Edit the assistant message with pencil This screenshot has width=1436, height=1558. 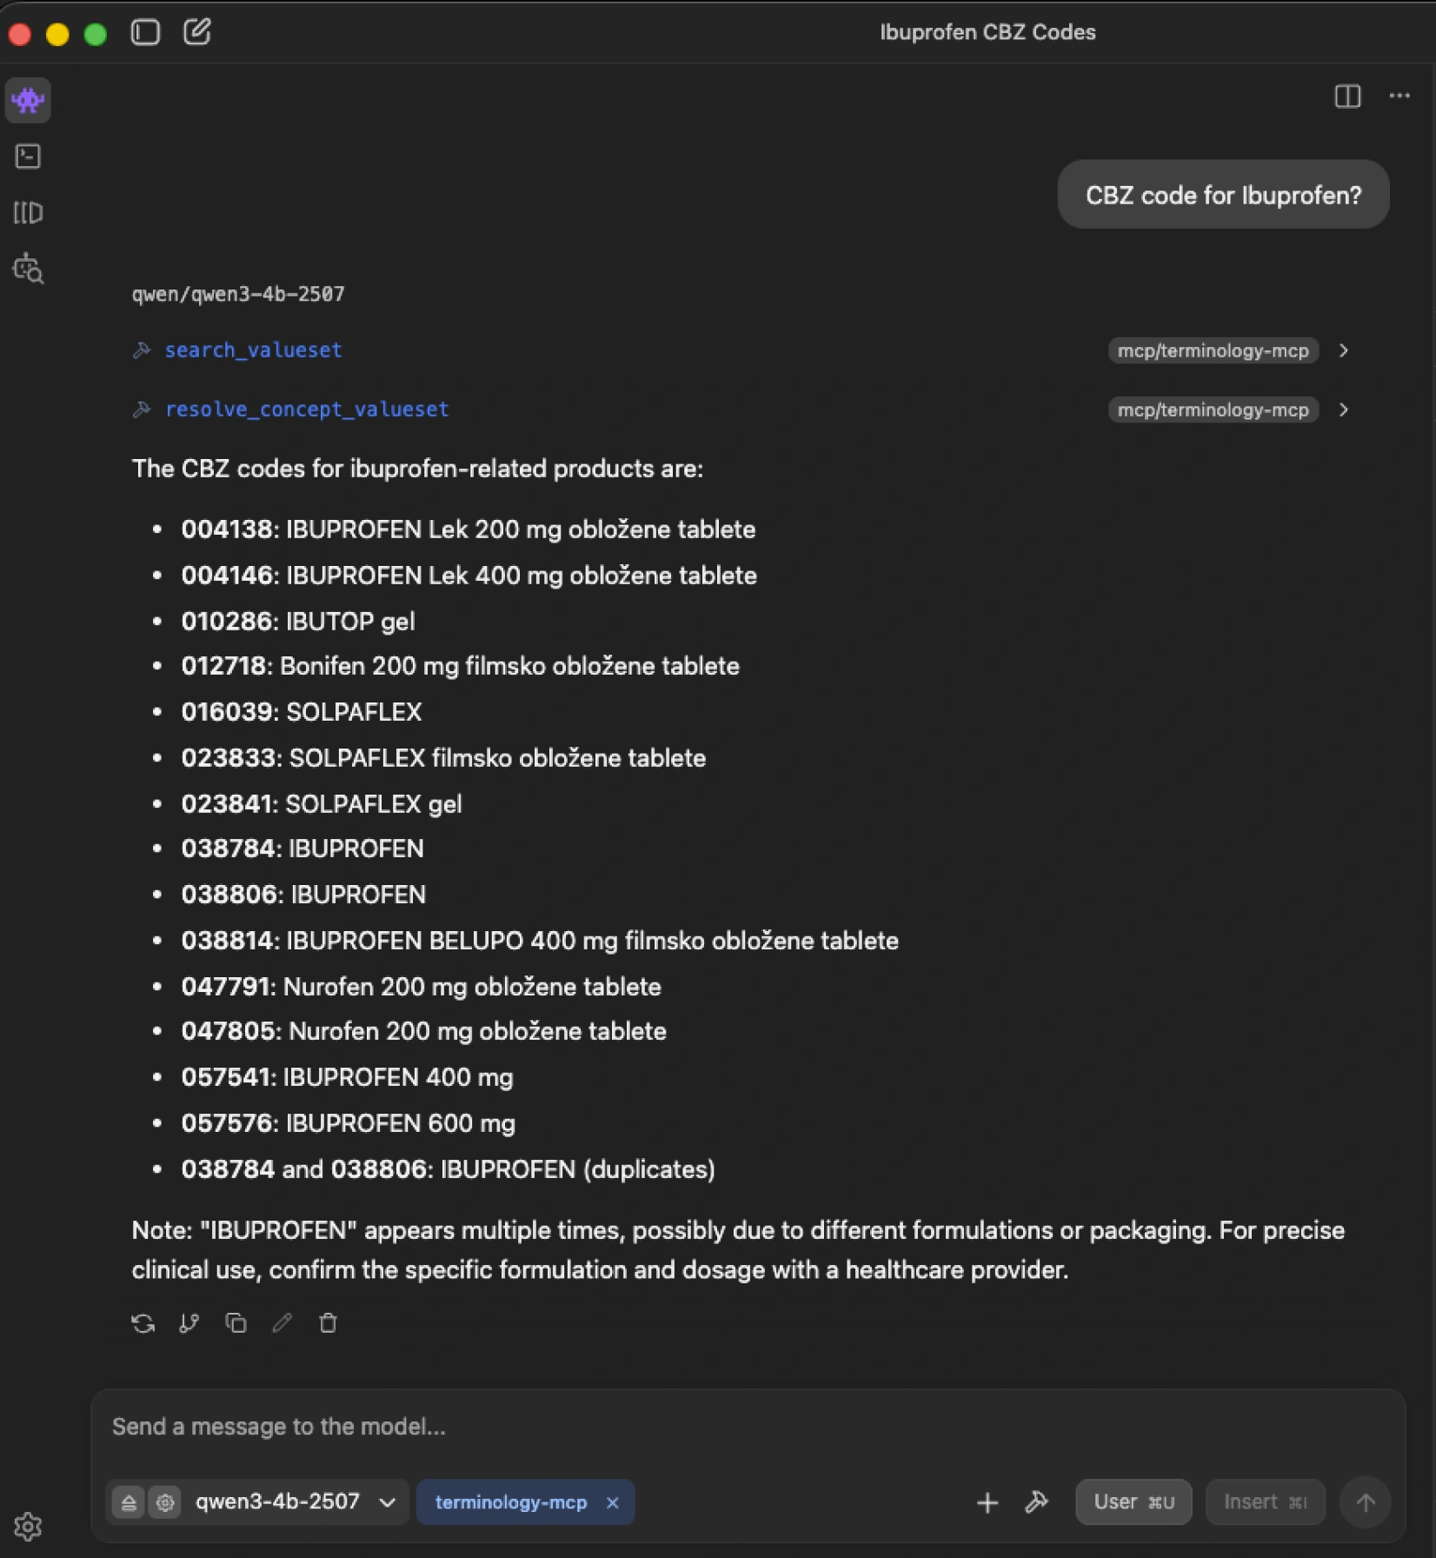(282, 1323)
